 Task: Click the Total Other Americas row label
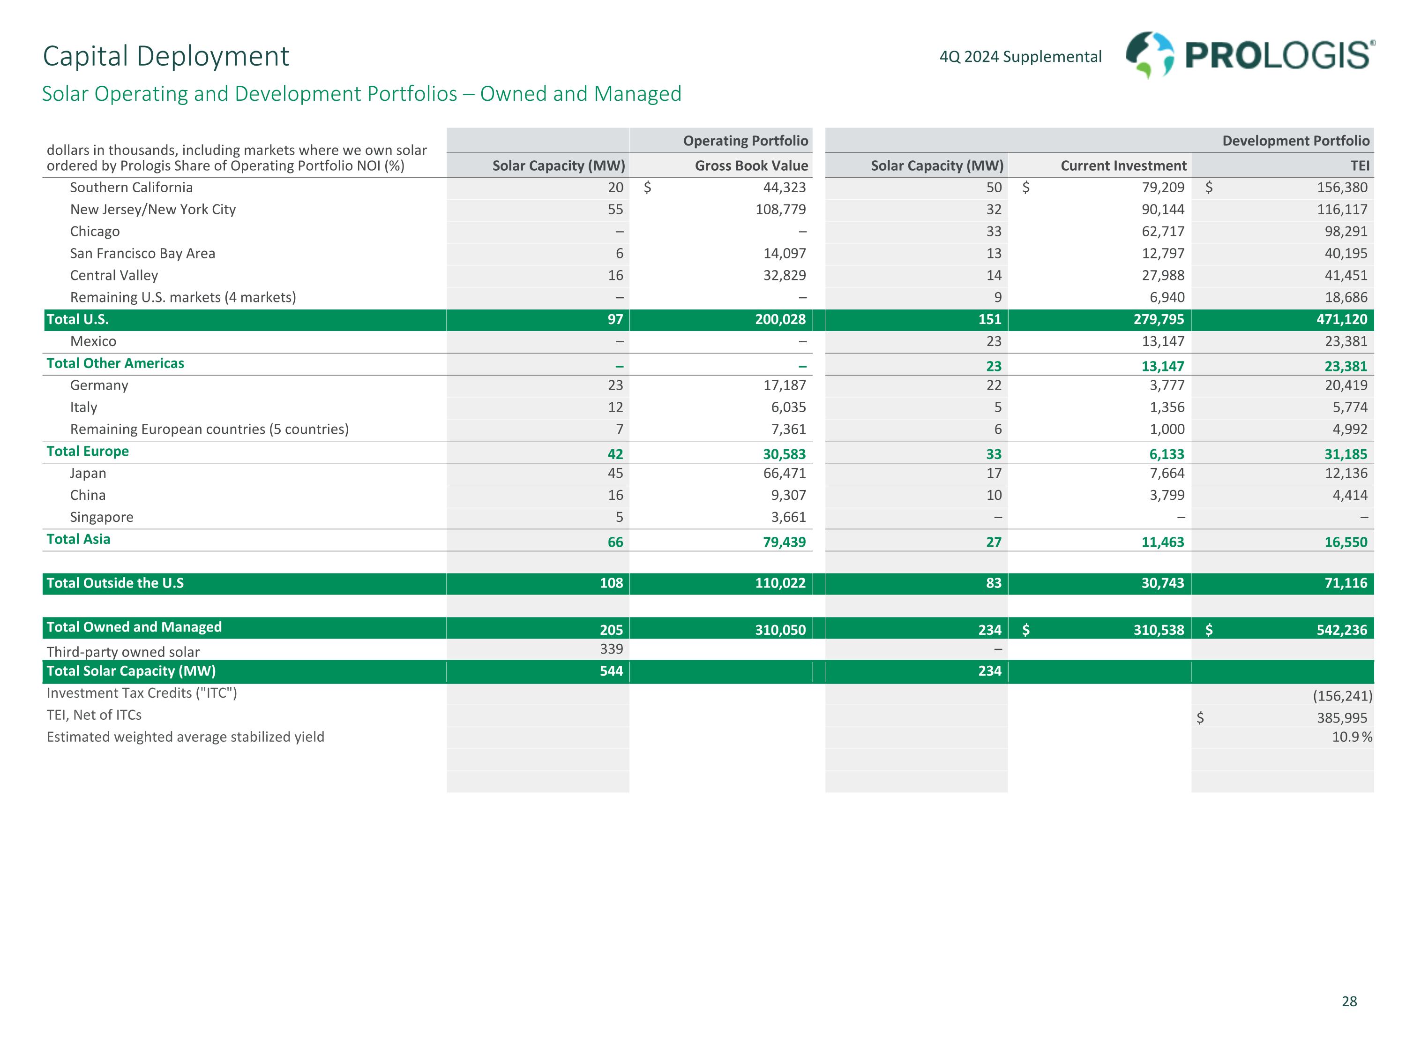point(115,363)
